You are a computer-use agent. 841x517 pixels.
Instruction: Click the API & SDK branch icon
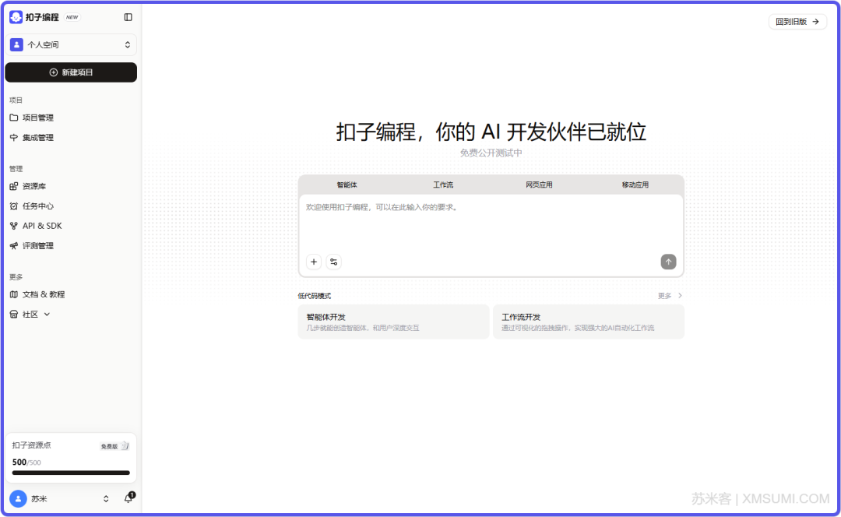pyautogui.click(x=14, y=226)
